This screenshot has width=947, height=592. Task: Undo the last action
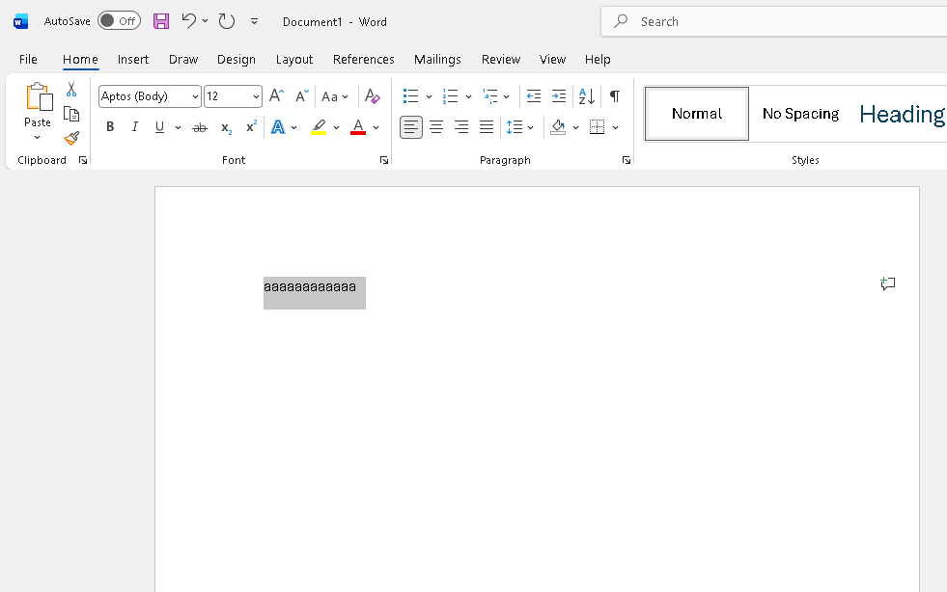(188, 21)
